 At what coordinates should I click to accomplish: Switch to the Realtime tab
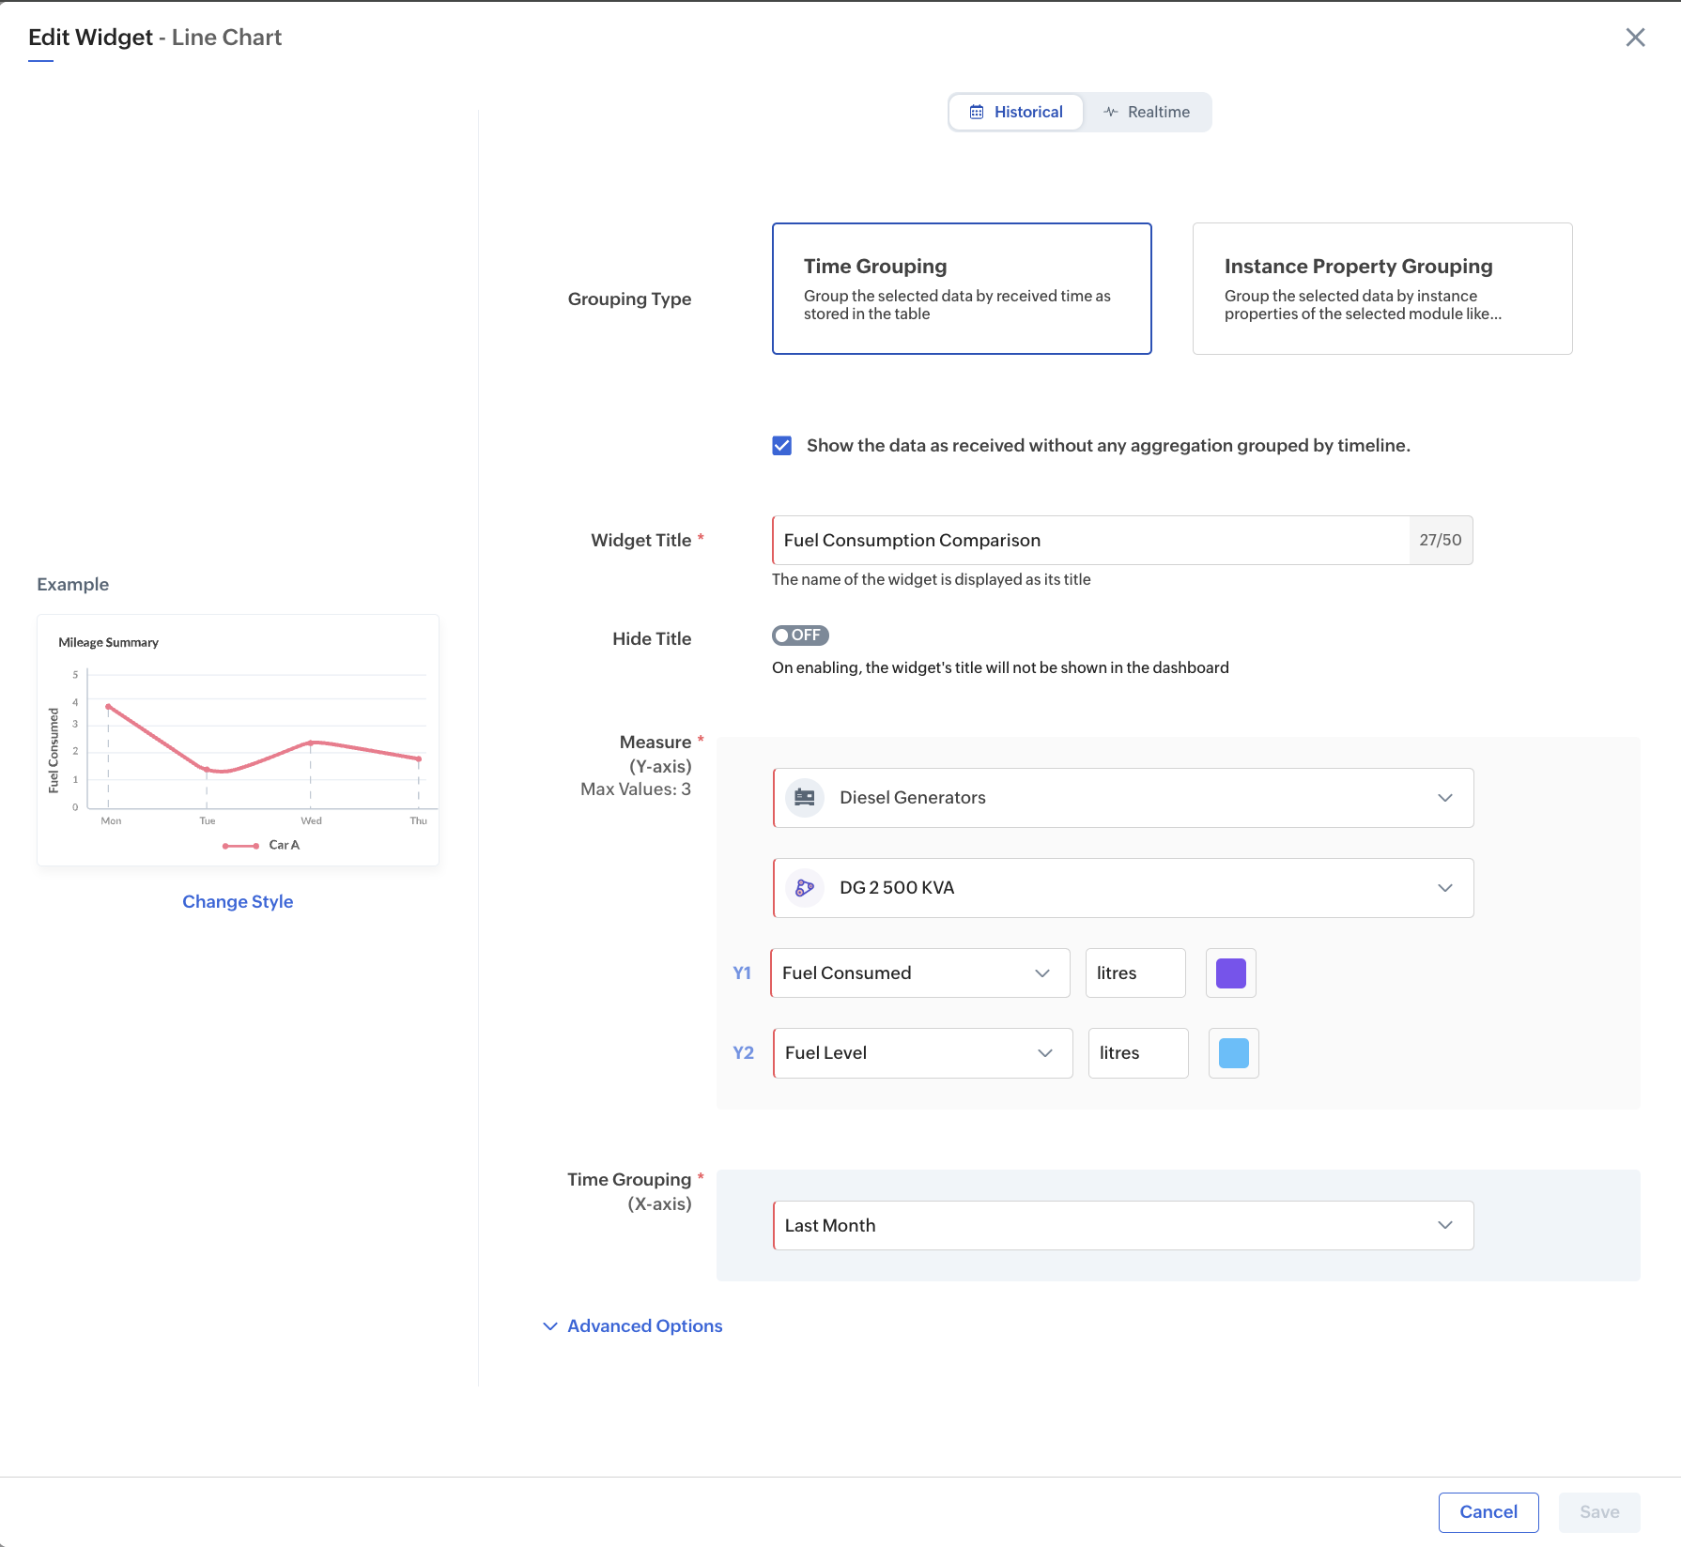[x=1147, y=112]
